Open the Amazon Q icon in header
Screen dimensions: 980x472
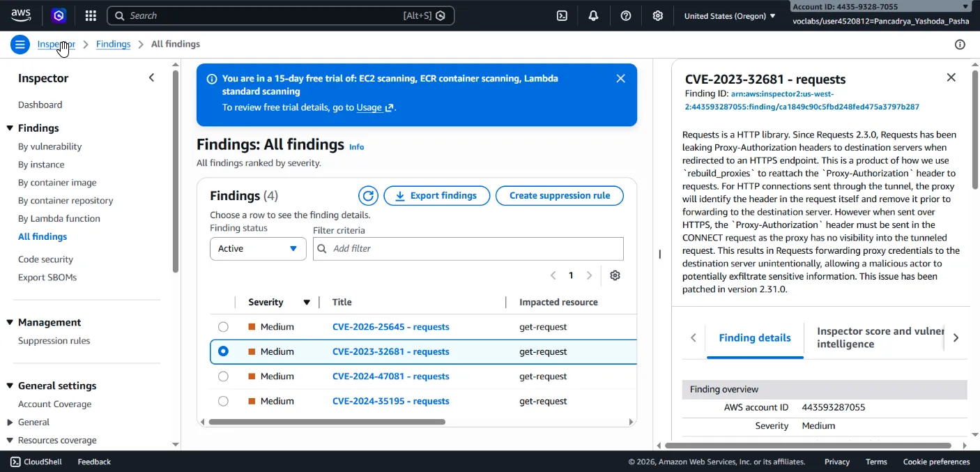pos(59,15)
